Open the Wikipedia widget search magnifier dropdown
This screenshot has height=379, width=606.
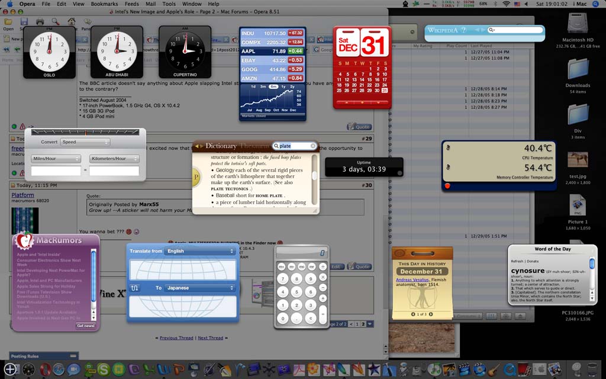tap(492, 30)
